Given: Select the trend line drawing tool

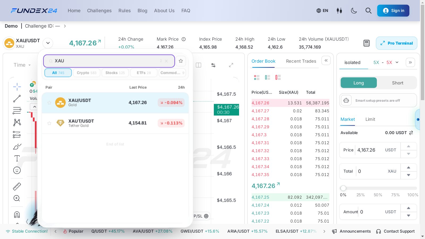Looking at the screenshot, I should (17, 99).
